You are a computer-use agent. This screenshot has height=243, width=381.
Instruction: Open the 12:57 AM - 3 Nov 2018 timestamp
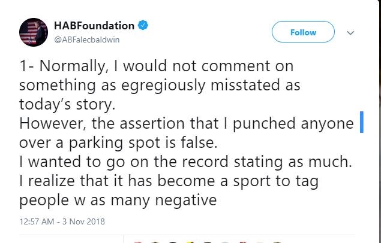pyautogui.click(x=62, y=221)
